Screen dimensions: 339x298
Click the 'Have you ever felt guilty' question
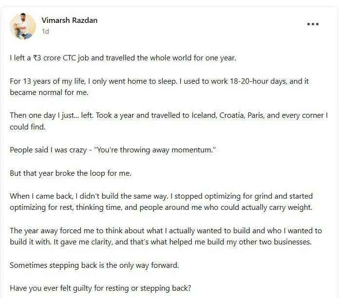click(x=100, y=288)
